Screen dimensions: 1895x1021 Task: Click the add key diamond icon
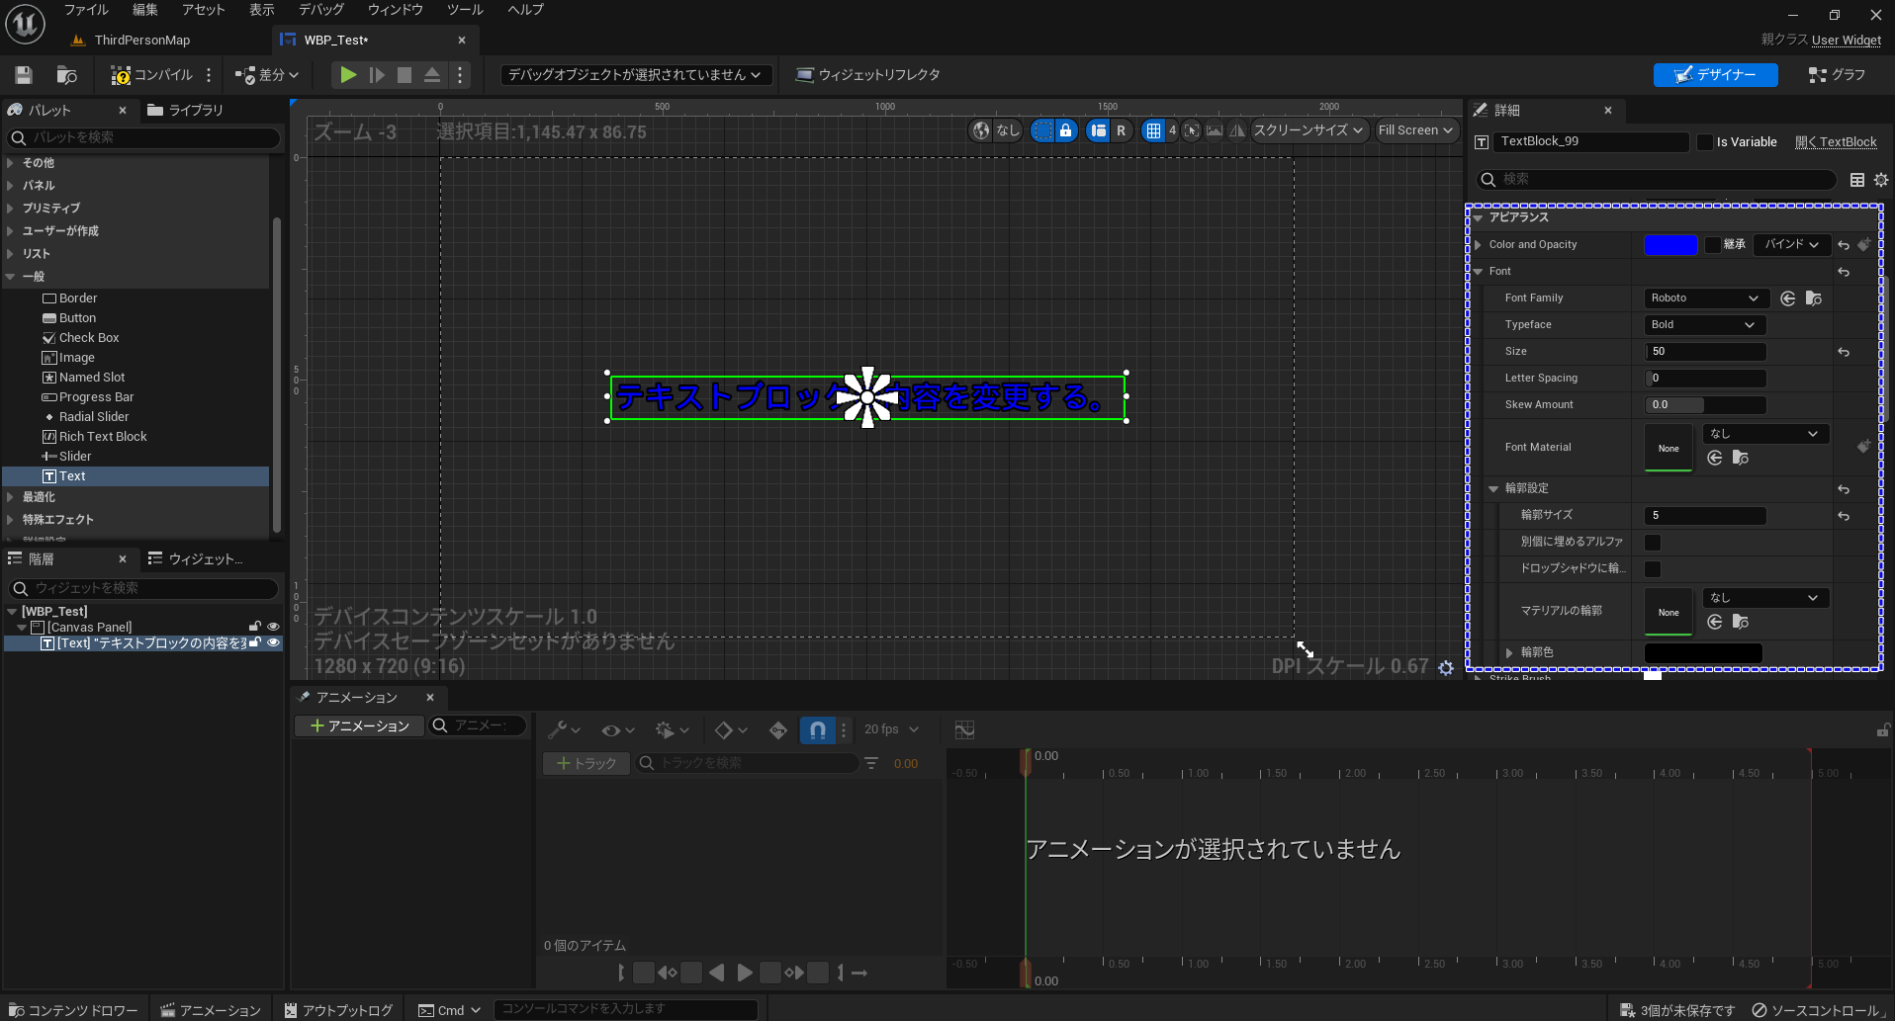(723, 729)
